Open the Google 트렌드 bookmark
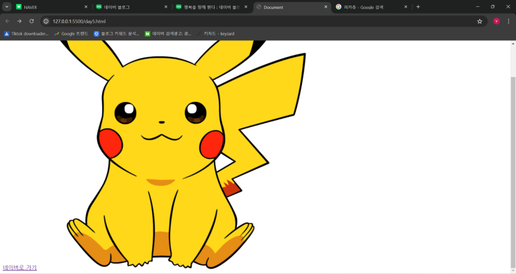 72,34
